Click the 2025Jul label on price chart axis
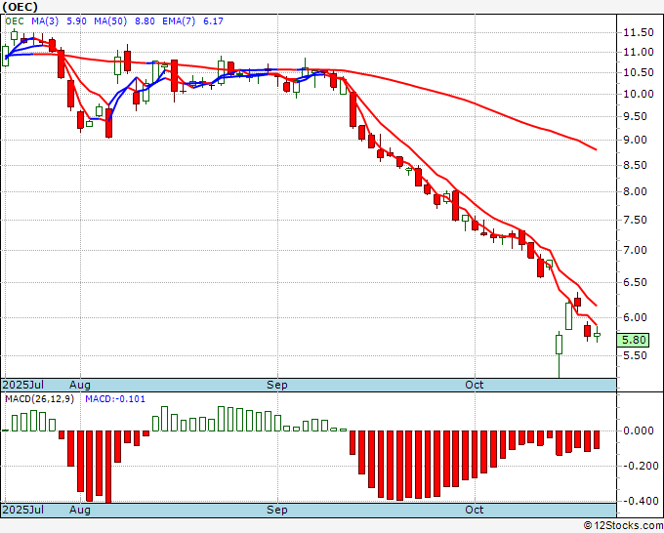664x533 pixels. tap(23, 385)
